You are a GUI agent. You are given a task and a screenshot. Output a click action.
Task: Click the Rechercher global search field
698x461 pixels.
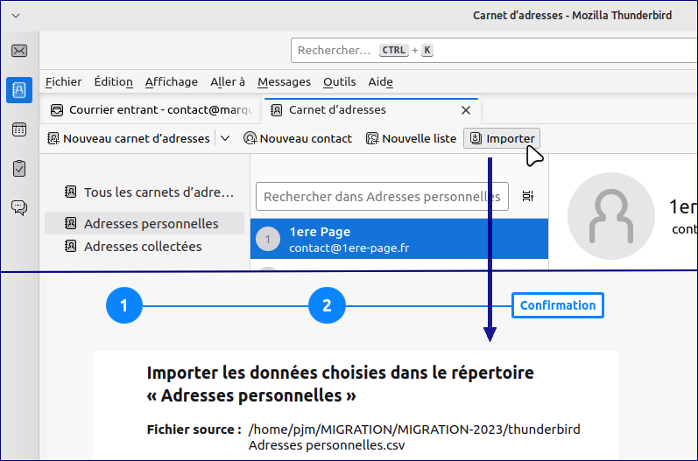click(490, 51)
